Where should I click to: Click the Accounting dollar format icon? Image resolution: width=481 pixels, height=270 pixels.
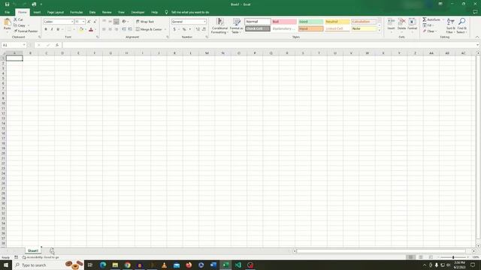click(174, 29)
